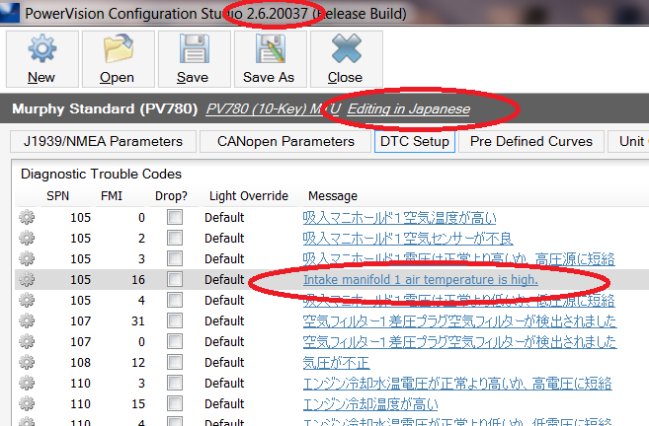The height and width of the screenshot is (426, 649).
Task: Click the SPN column header
Action: 57,196
